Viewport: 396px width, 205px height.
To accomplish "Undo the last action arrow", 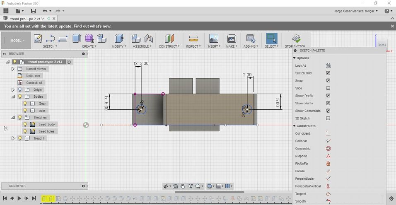I will tap(45, 11).
